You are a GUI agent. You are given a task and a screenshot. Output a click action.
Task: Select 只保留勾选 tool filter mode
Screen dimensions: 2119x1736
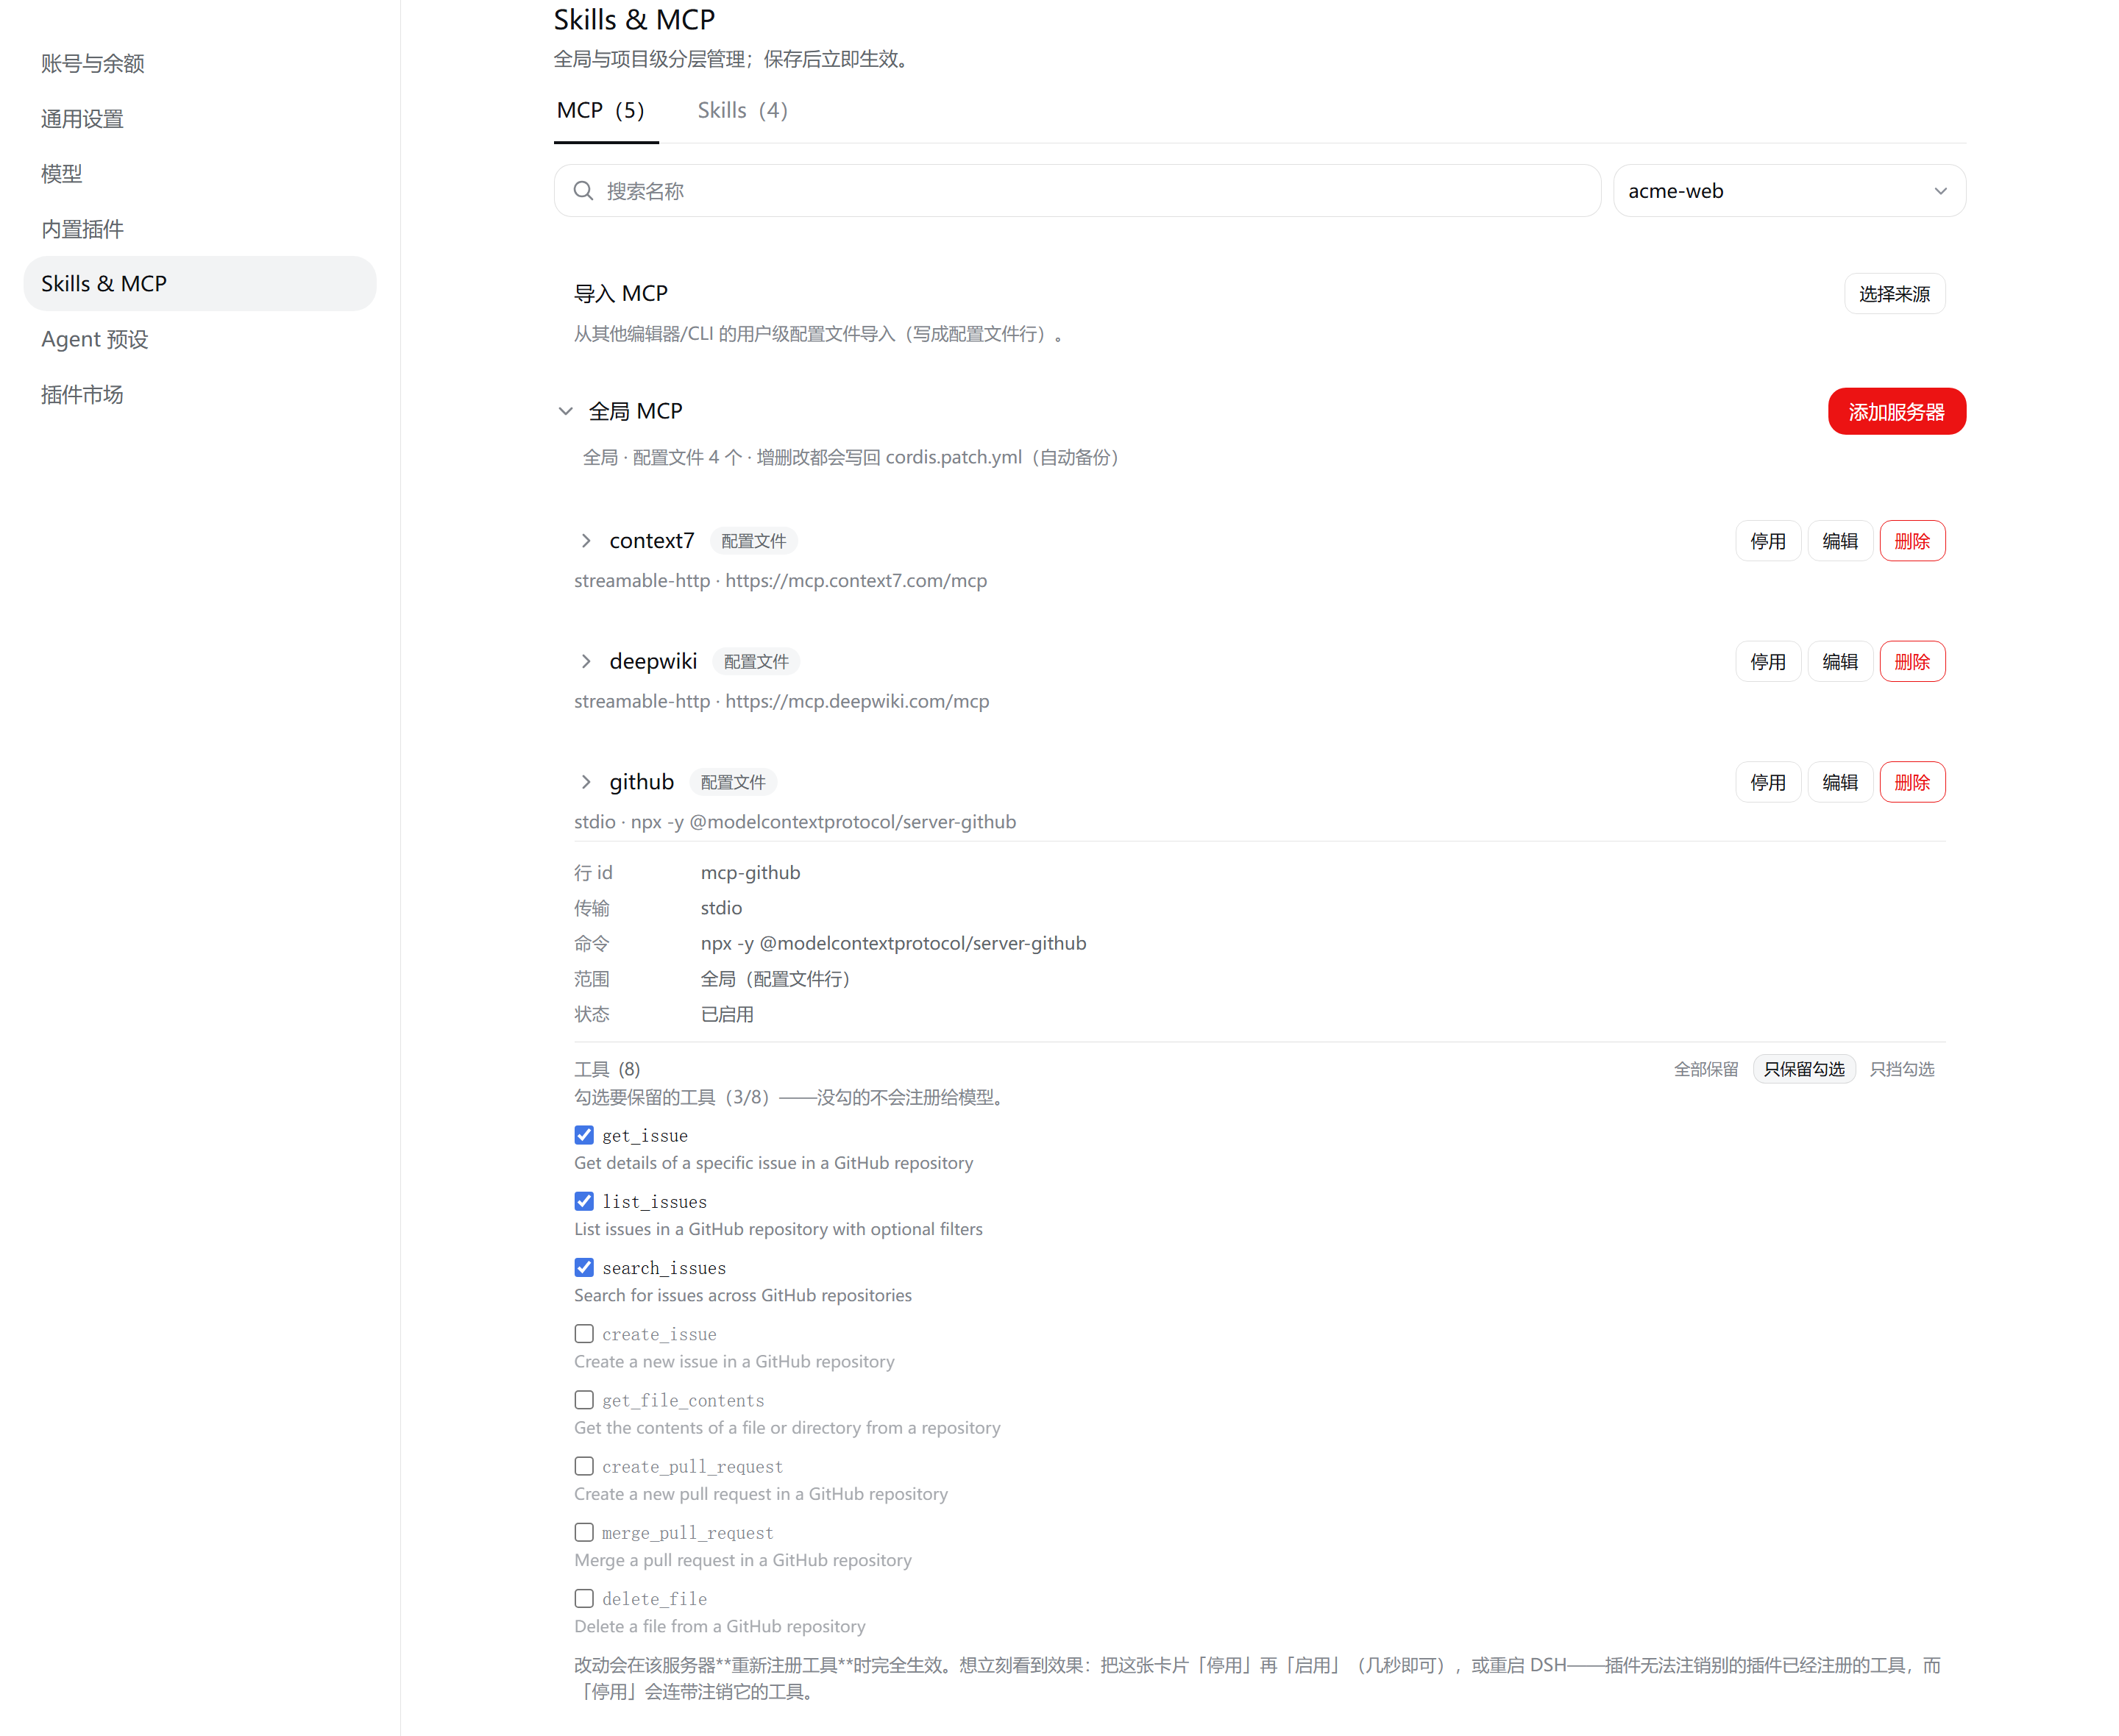pos(1803,1069)
